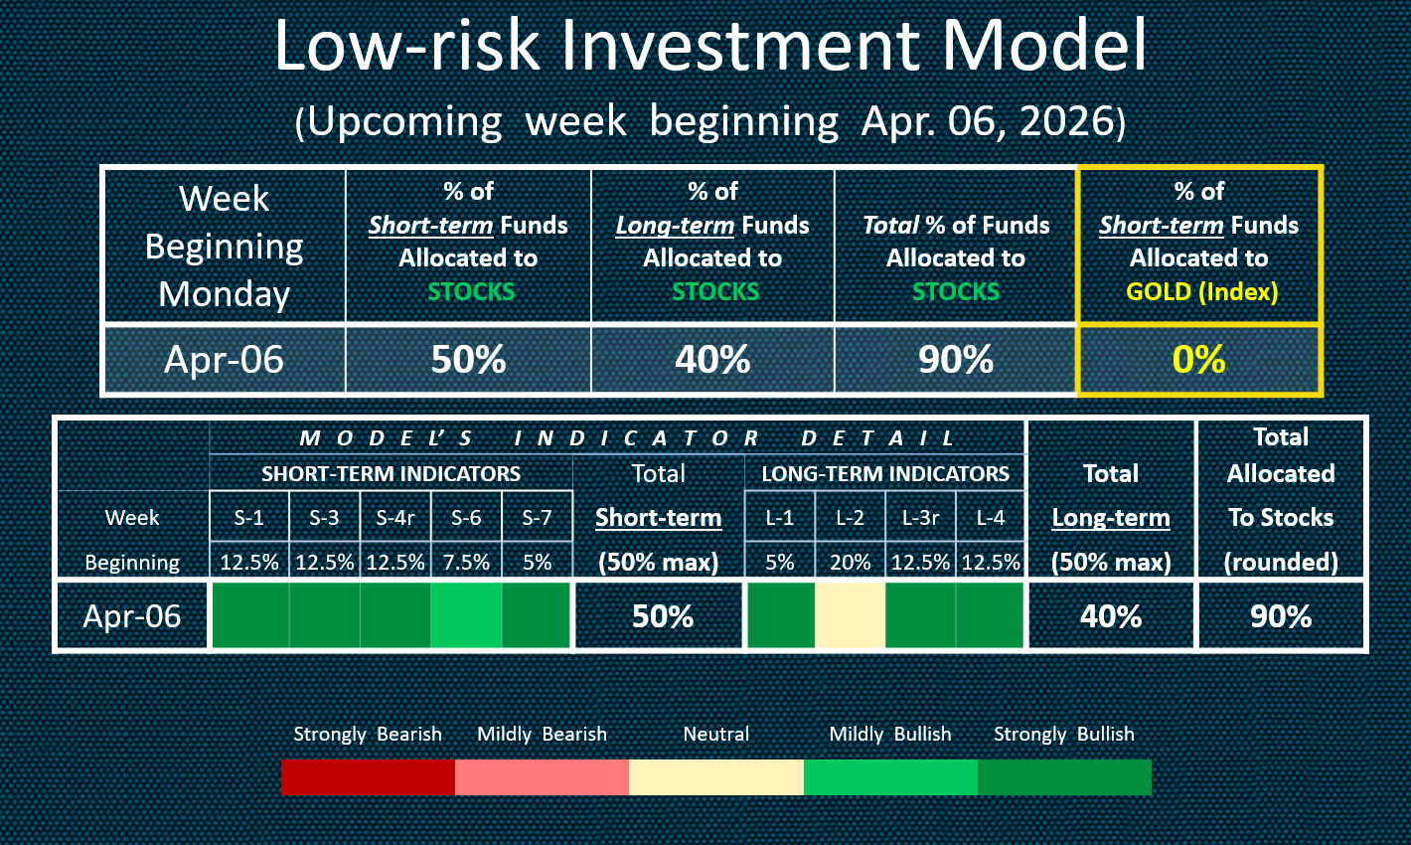
Task: Select the SHORT-TERM INDICATORS header
Action: [391, 474]
